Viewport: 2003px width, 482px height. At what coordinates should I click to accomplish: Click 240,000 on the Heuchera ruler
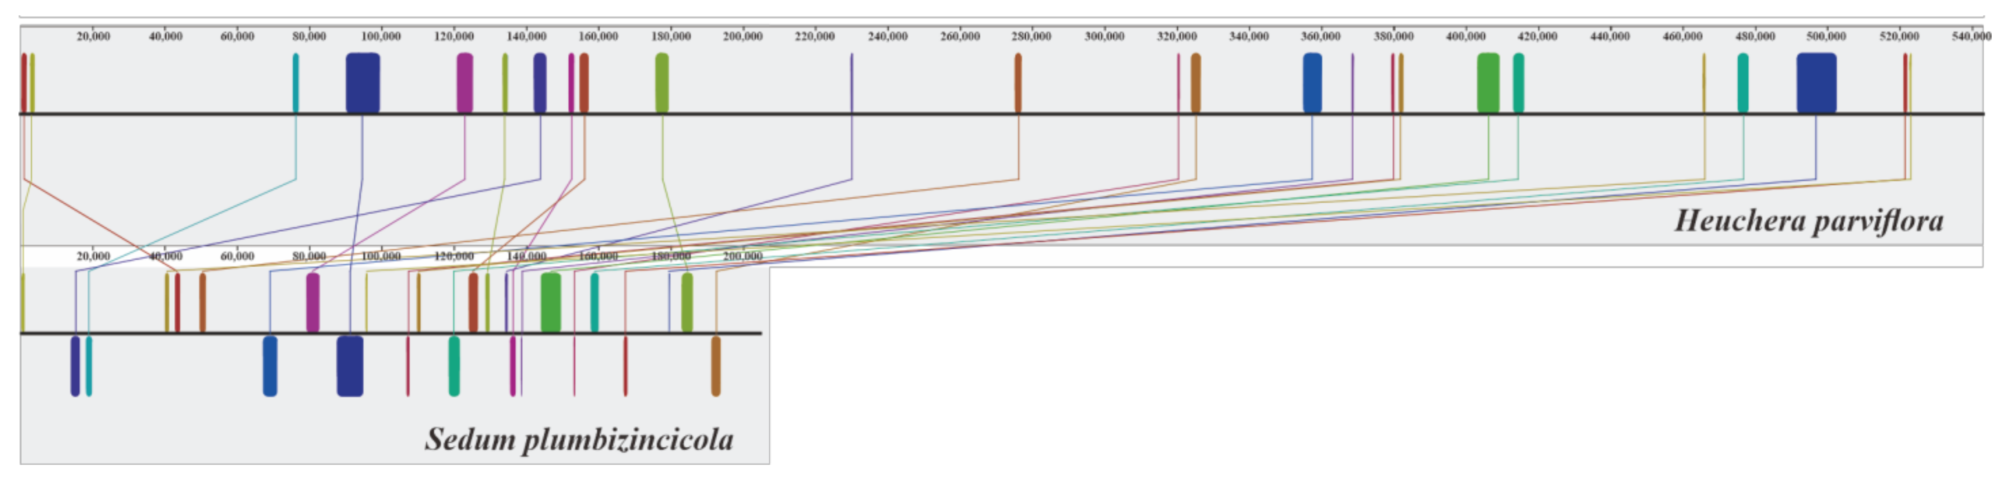[887, 36]
